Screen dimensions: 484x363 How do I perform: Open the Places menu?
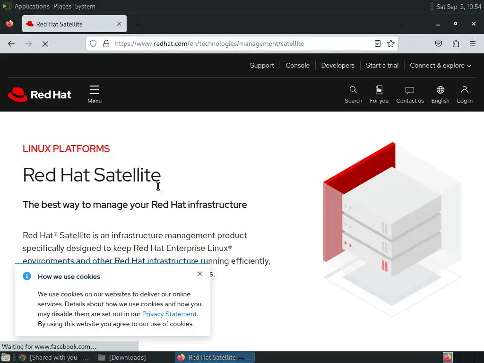tap(62, 6)
